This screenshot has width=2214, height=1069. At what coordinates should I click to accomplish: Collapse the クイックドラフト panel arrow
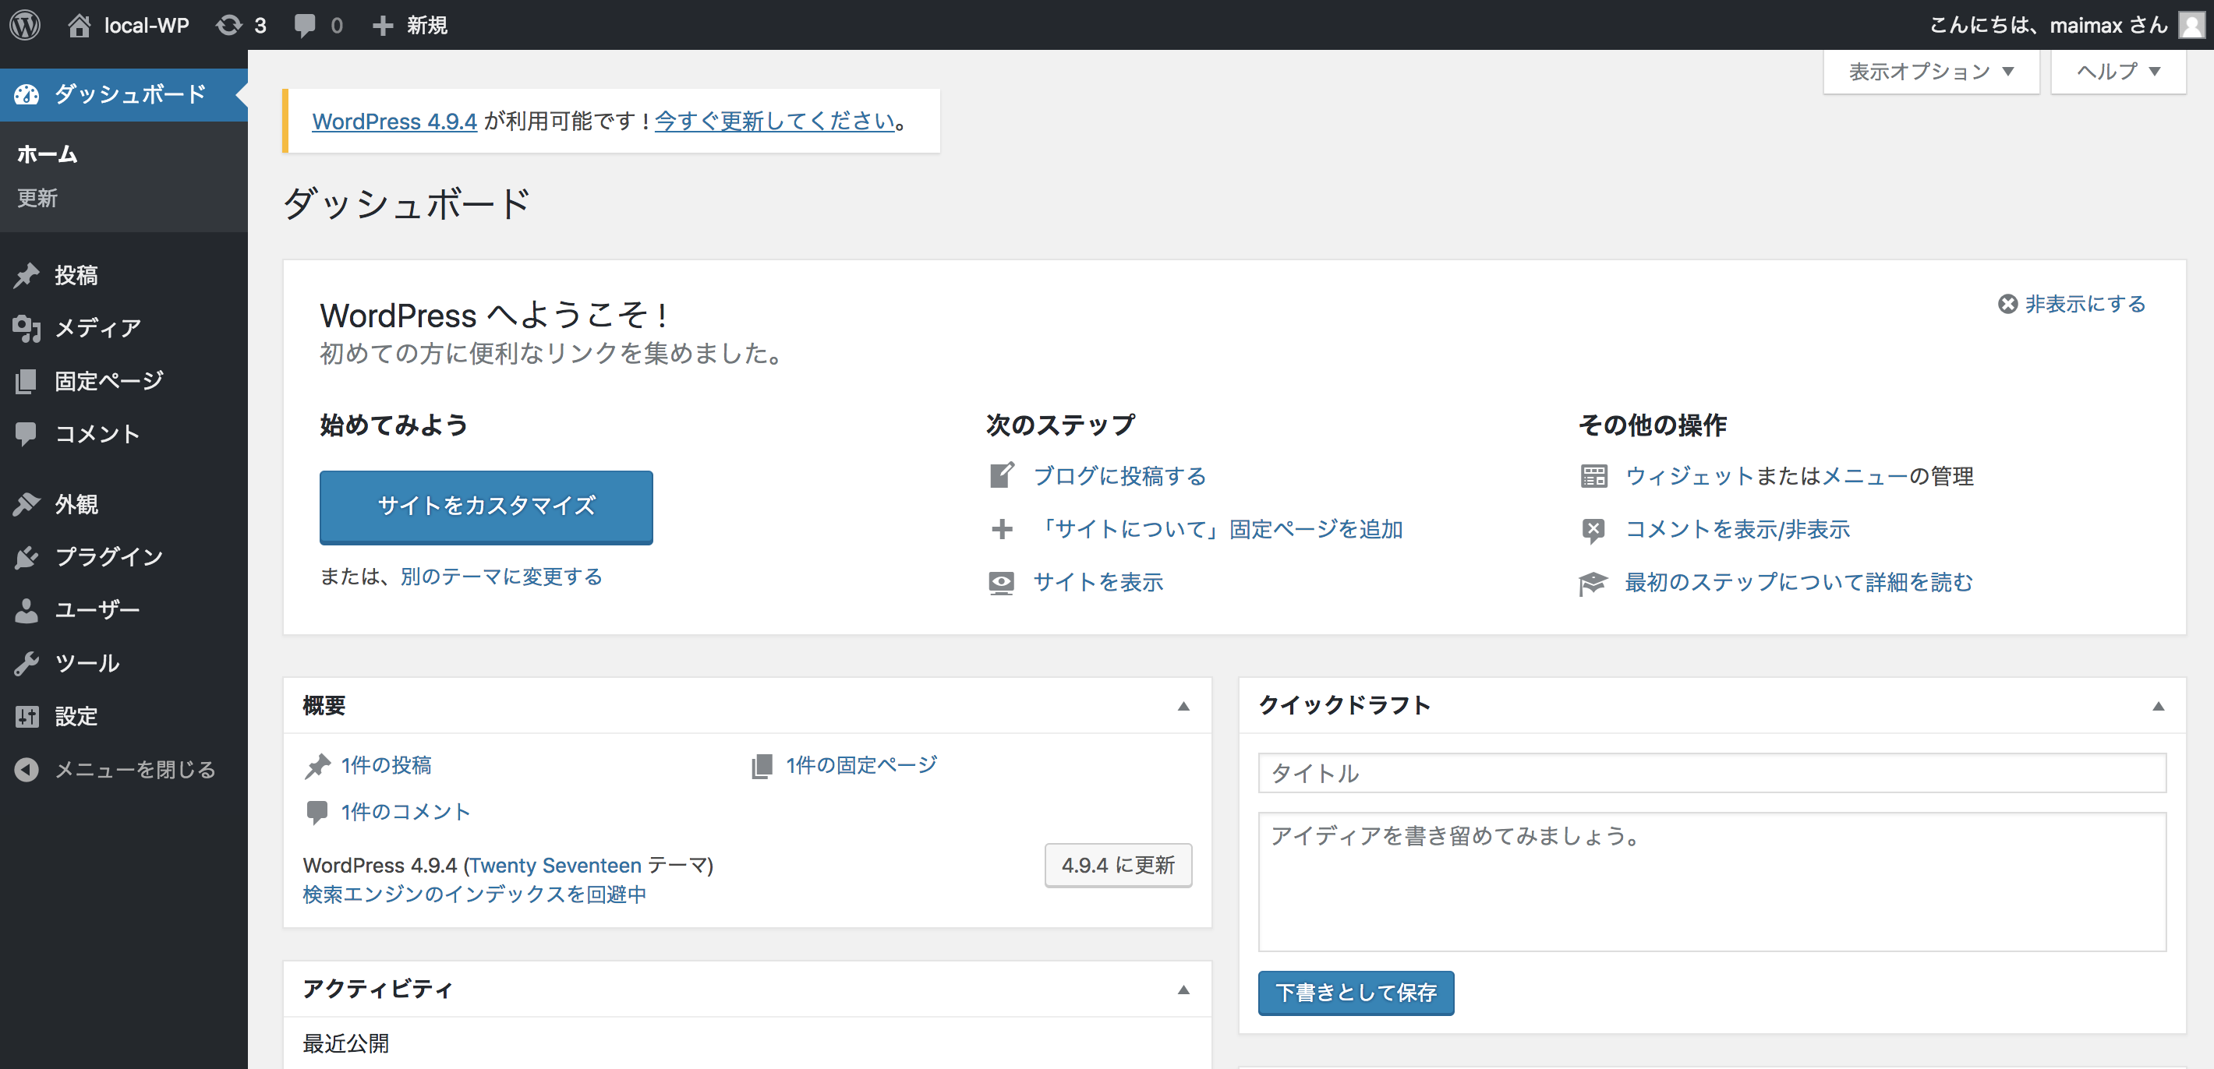pos(2158,707)
